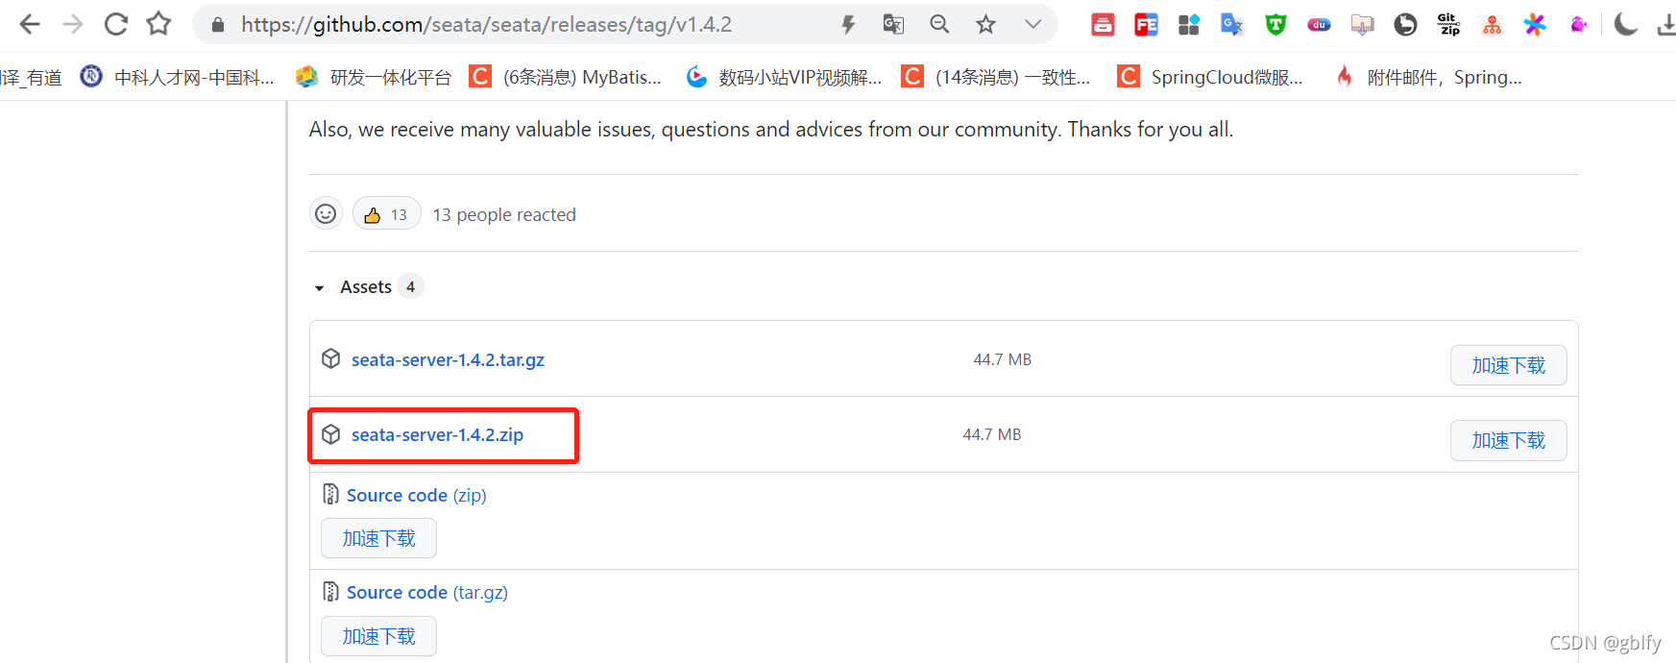The image size is (1676, 663).
Task: Toggle the lightning speed-mode icon in the address bar
Action: [848, 25]
